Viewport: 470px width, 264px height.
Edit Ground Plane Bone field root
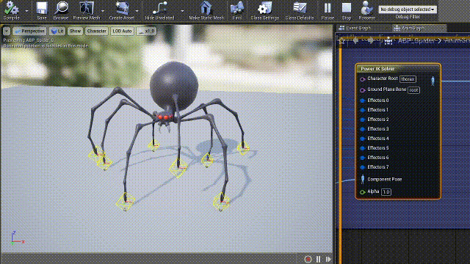(413, 90)
